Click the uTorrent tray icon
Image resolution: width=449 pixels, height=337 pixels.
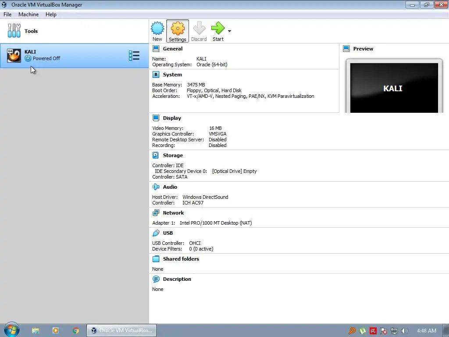pyautogui.click(x=363, y=331)
